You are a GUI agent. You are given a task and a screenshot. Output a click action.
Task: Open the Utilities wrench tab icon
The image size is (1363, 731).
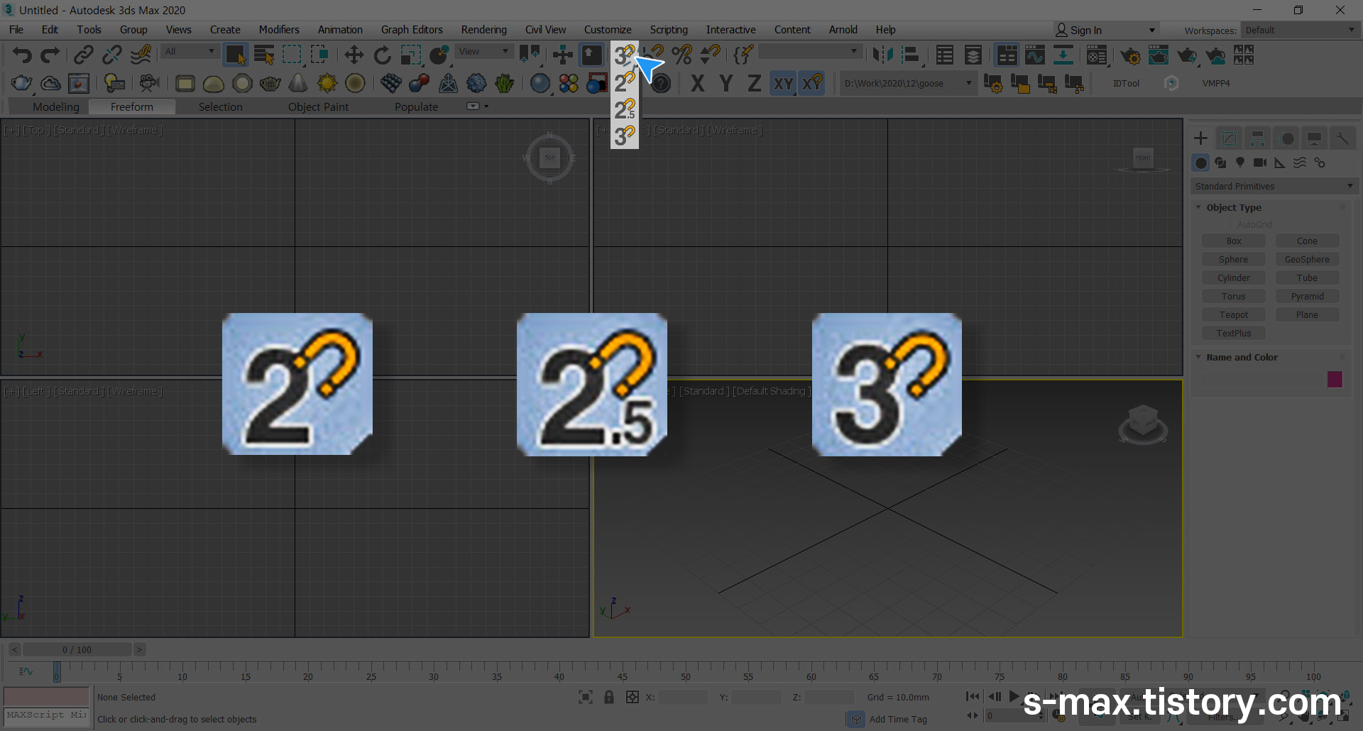pos(1342,138)
